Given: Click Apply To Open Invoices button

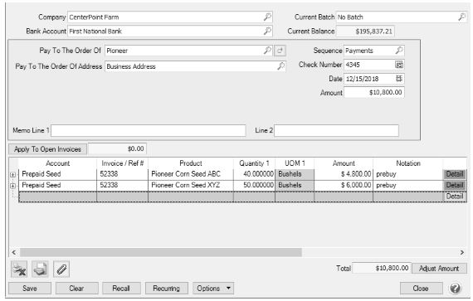Looking at the screenshot, I should coord(47,149).
